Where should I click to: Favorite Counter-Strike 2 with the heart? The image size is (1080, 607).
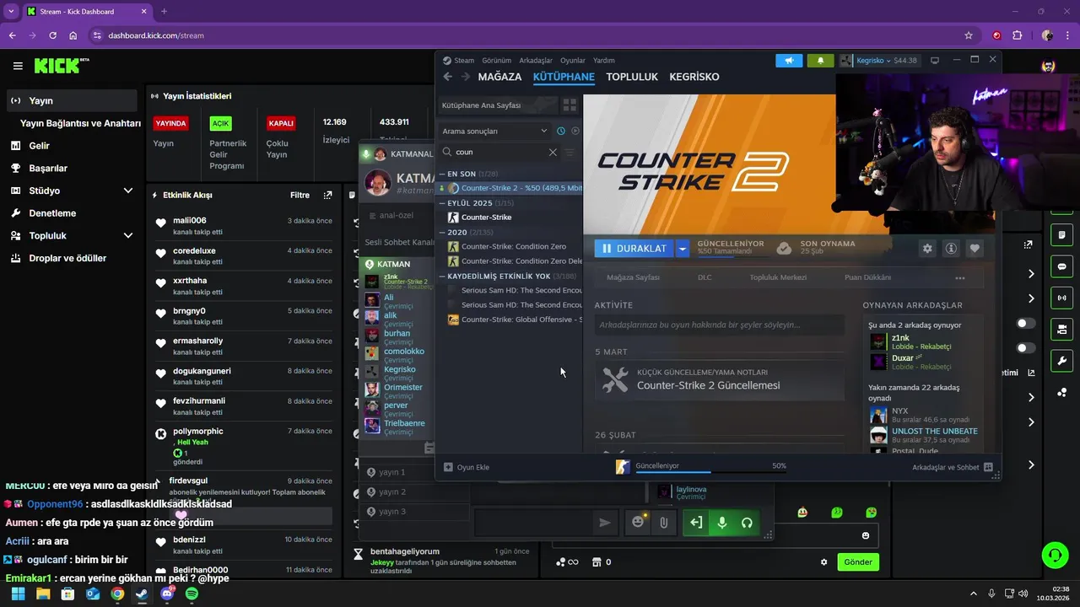975,249
